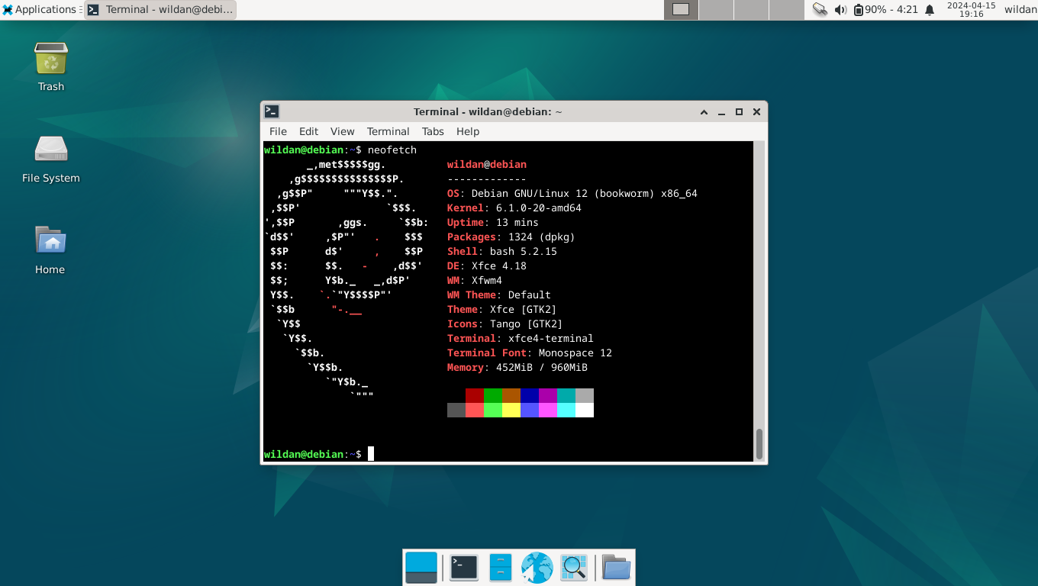Click the 'neofetch' command text
This screenshot has height=586, width=1038.
pyautogui.click(x=392, y=150)
